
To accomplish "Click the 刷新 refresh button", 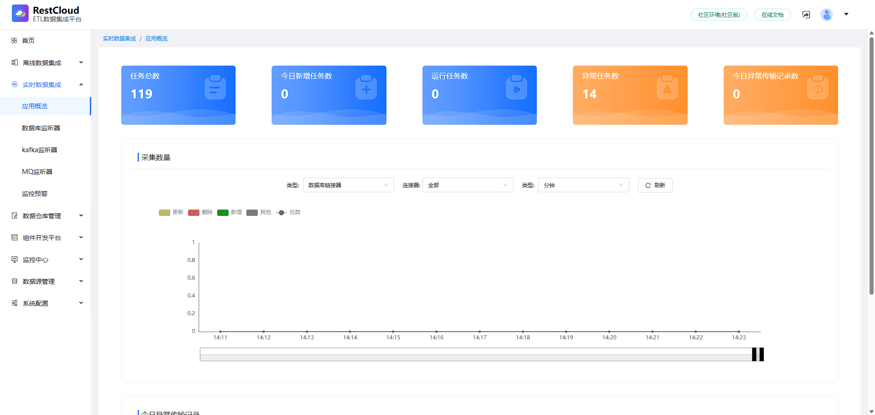I will (x=655, y=185).
